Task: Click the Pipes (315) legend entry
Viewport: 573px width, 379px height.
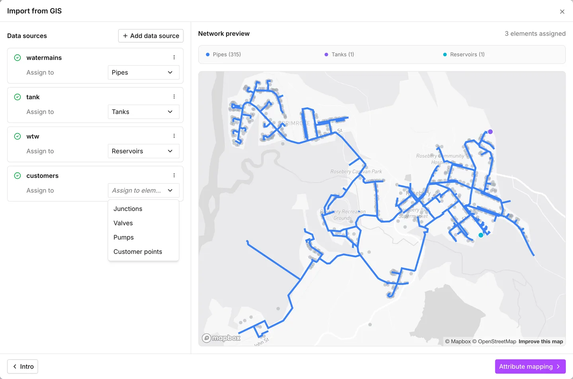Action: pyautogui.click(x=223, y=54)
